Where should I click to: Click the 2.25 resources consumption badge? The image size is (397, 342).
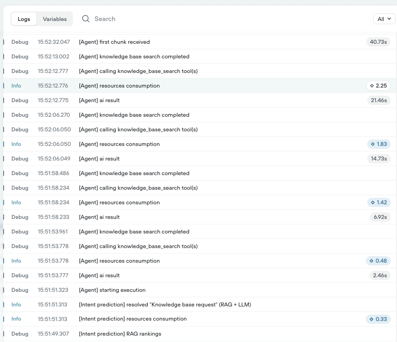pyautogui.click(x=378, y=86)
